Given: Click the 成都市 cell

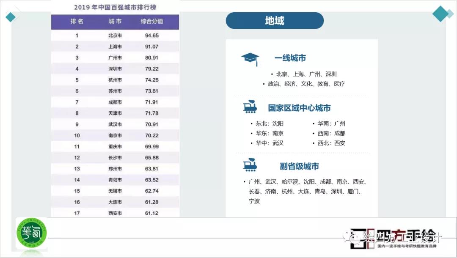Looking at the screenshot, I should point(115,102).
